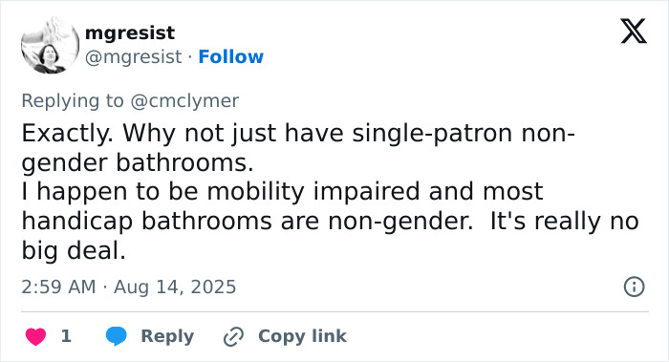
Task: Click the Reply text label
Action: (167, 336)
